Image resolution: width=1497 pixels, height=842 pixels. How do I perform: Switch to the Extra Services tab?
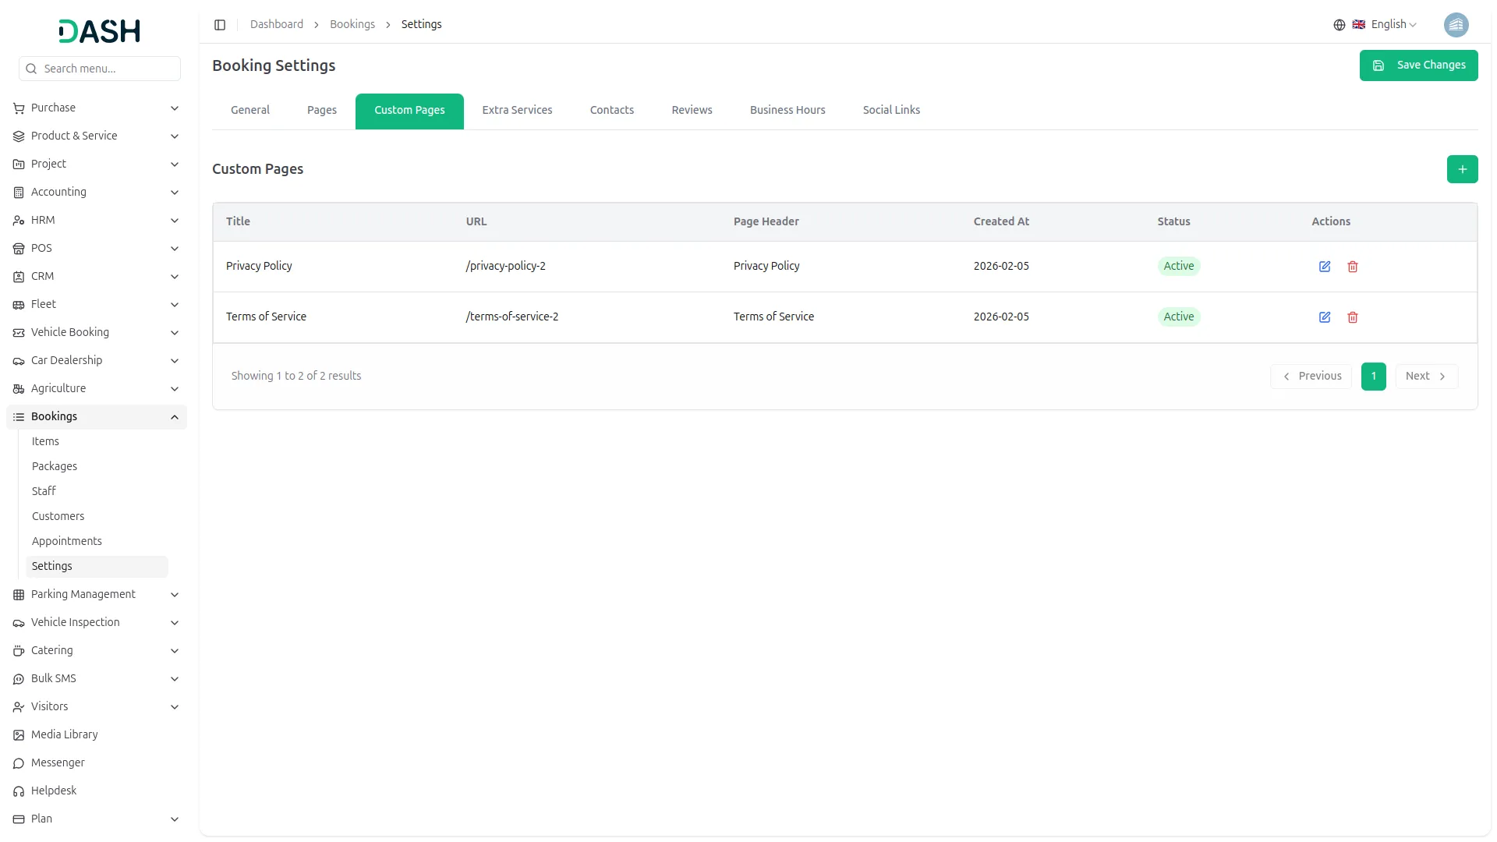[x=517, y=111]
